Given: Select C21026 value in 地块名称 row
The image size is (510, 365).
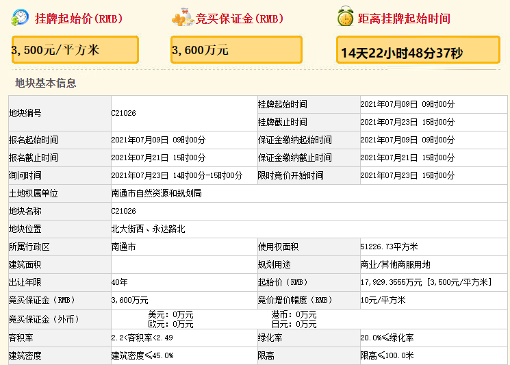Looking at the screenshot, I should [124, 211].
